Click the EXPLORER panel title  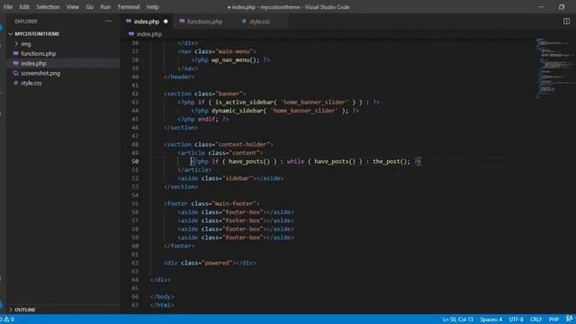tap(26, 22)
